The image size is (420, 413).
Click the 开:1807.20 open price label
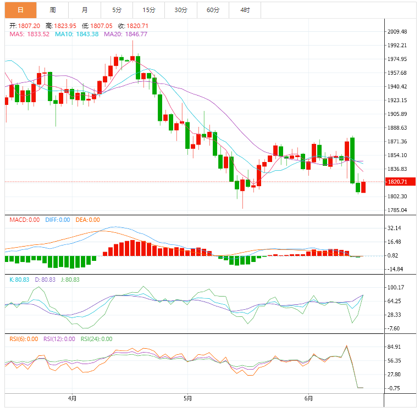coord(25,26)
